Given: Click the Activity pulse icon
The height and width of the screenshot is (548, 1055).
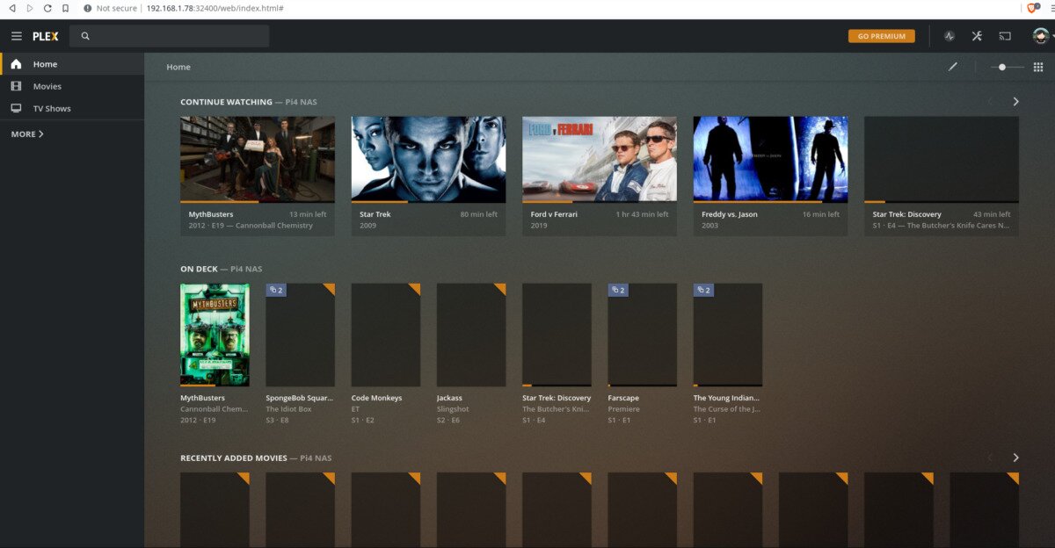Looking at the screenshot, I should click(x=949, y=36).
